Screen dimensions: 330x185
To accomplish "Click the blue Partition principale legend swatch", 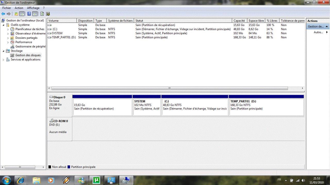I will (x=69, y=167).
